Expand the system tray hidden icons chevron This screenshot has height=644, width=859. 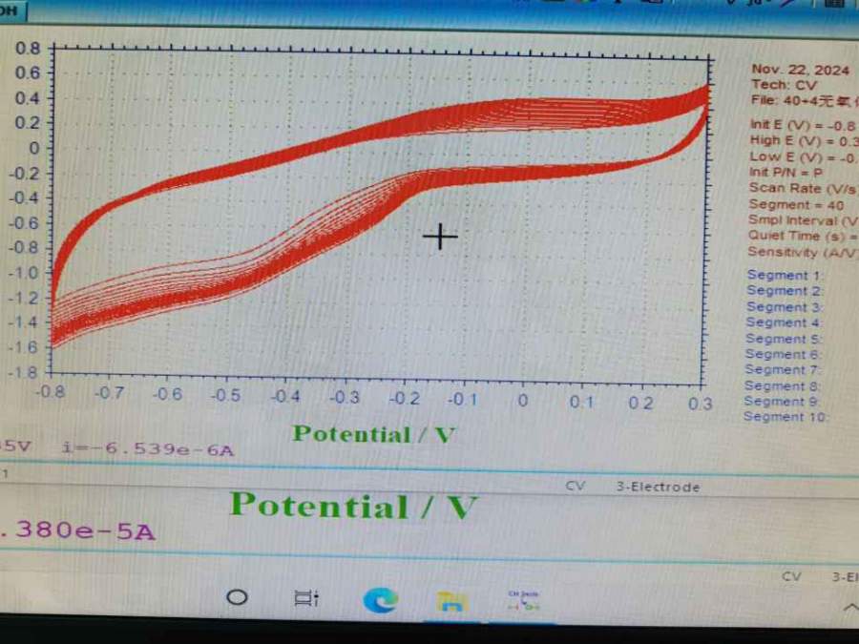[850, 607]
